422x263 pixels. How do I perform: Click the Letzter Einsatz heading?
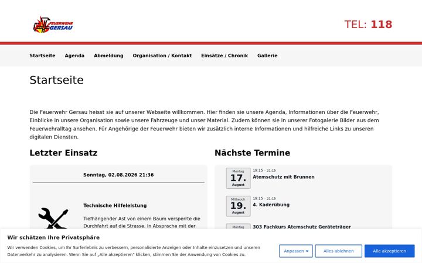pos(63,153)
